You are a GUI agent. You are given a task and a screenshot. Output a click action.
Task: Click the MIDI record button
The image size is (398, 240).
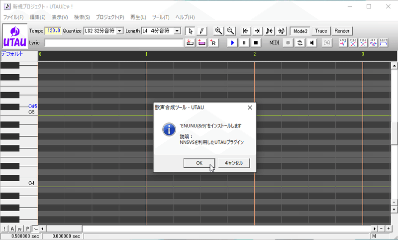[x=288, y=43]
